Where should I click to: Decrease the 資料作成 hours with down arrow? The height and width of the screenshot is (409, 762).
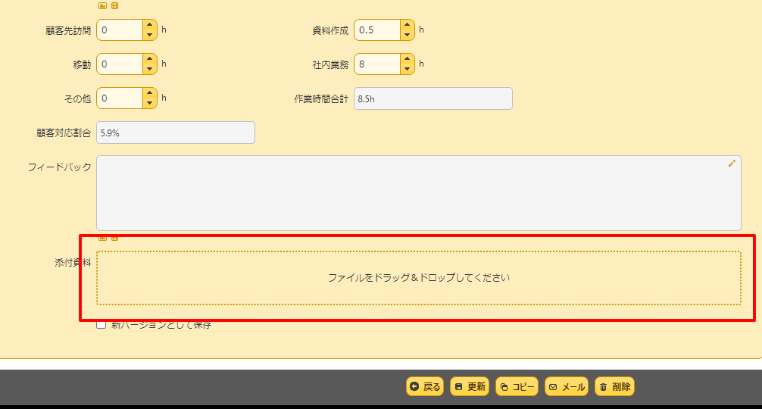pos(408,35)
